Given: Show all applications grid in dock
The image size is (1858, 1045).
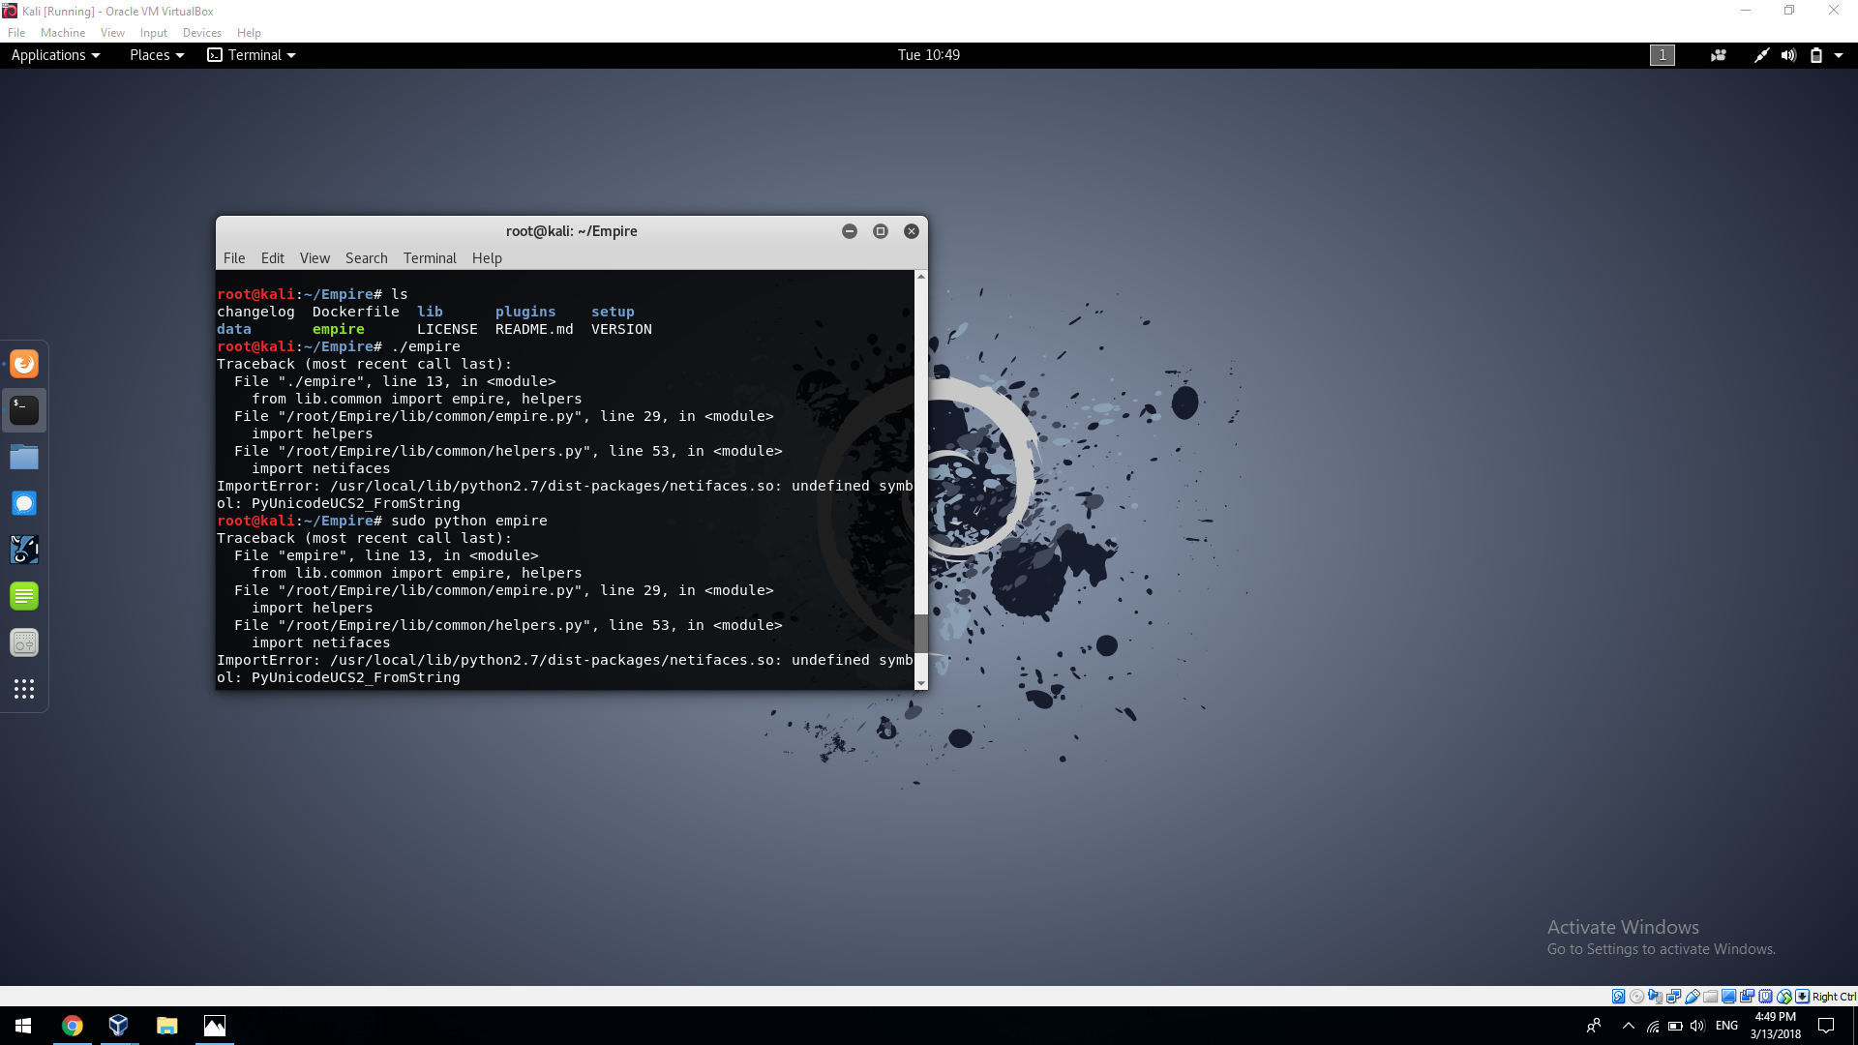Looking at the screenshot, I should coord(24,689).
